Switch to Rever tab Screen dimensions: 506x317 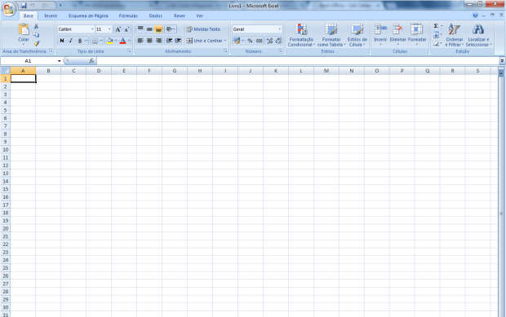click(x=180, y=15)
